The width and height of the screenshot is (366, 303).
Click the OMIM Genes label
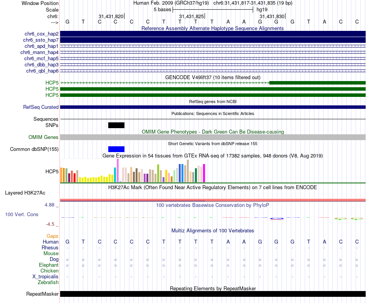[44, 137]
